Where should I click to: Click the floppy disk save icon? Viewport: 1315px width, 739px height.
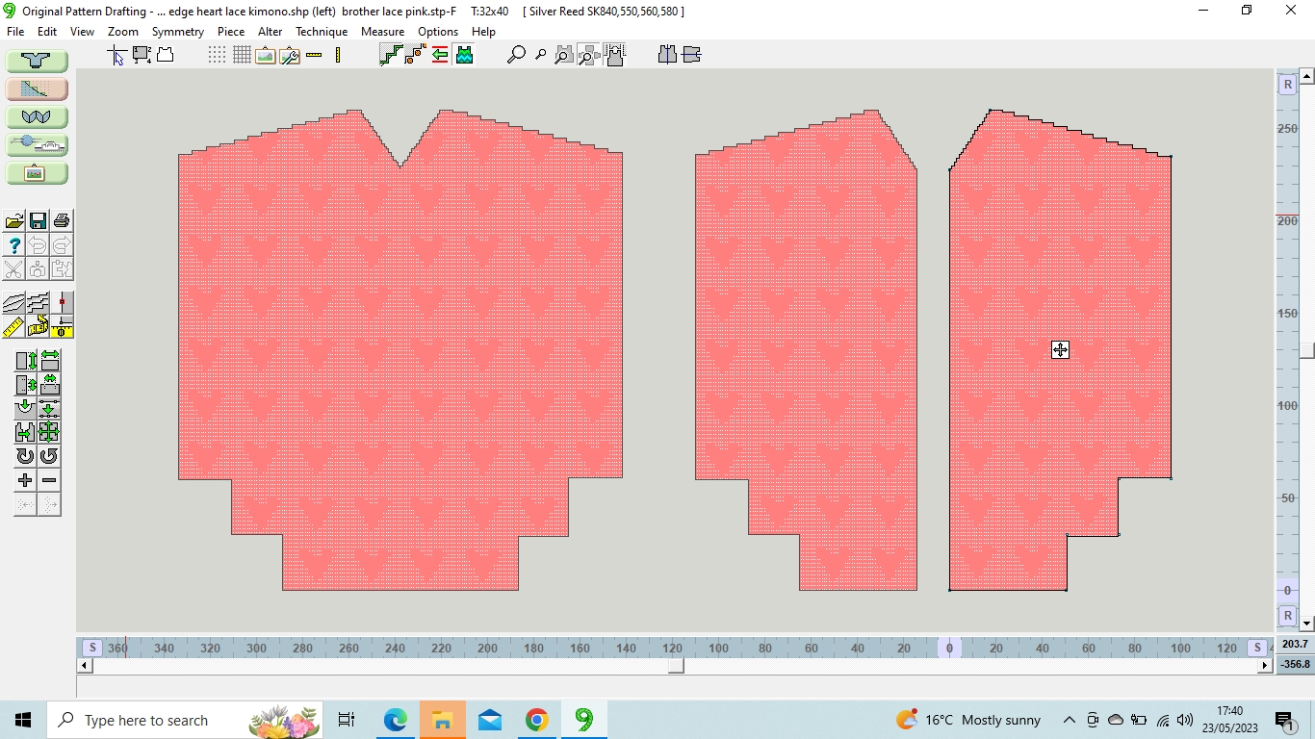pos(38,221)
